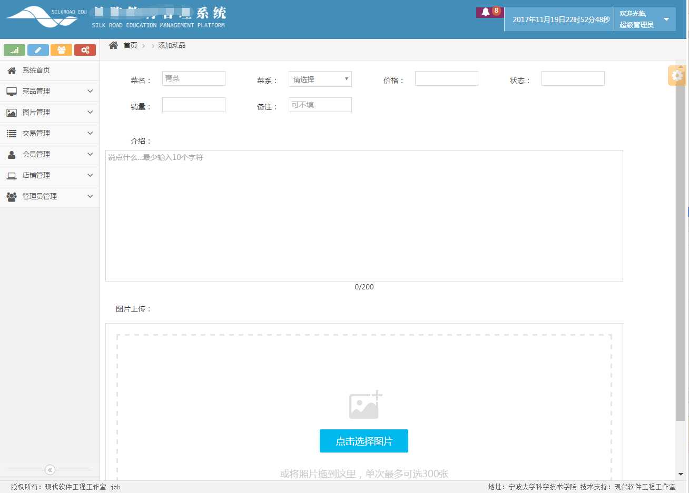
Task: Go to 系统首页 in sidebar
Action: click(x=50, y=70)
